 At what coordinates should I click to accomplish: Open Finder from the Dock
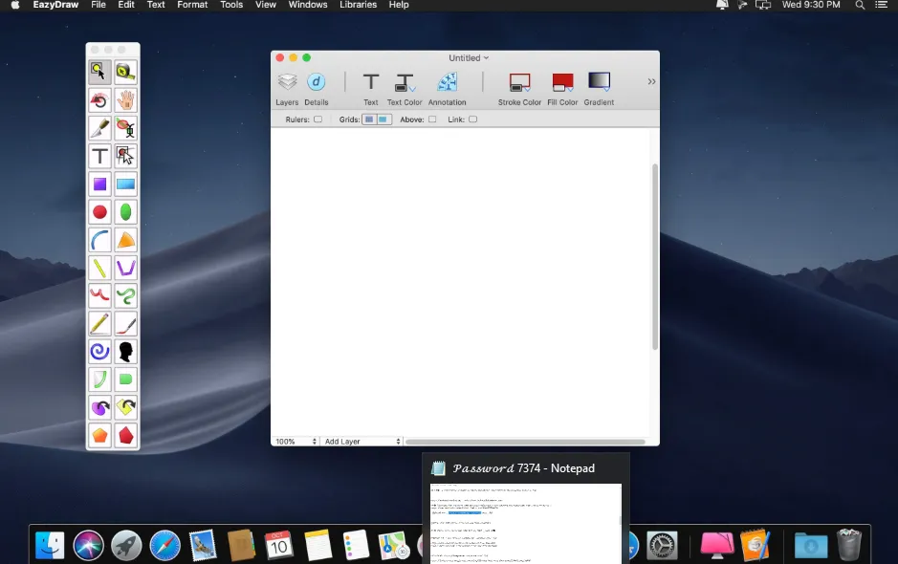pos(50,545)
